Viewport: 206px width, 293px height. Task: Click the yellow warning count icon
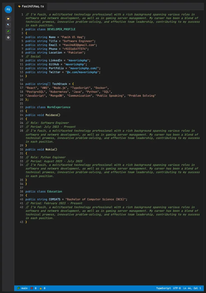coord(41,288)
